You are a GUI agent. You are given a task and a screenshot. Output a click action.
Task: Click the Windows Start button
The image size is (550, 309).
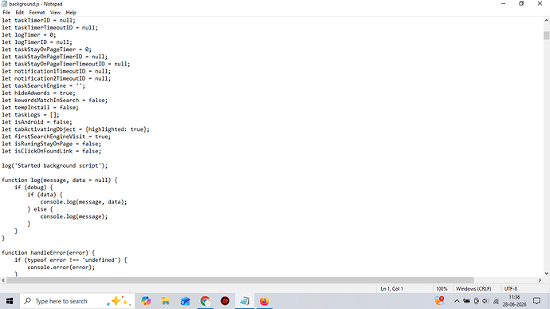(10, 301)
